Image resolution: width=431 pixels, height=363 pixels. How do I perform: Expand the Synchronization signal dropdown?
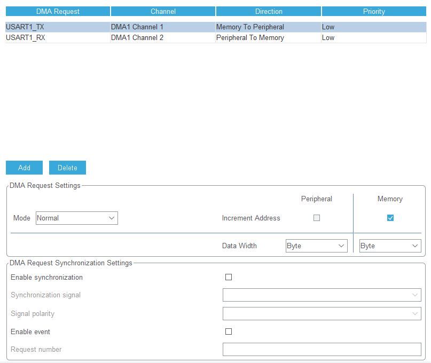tap(322, 295)
